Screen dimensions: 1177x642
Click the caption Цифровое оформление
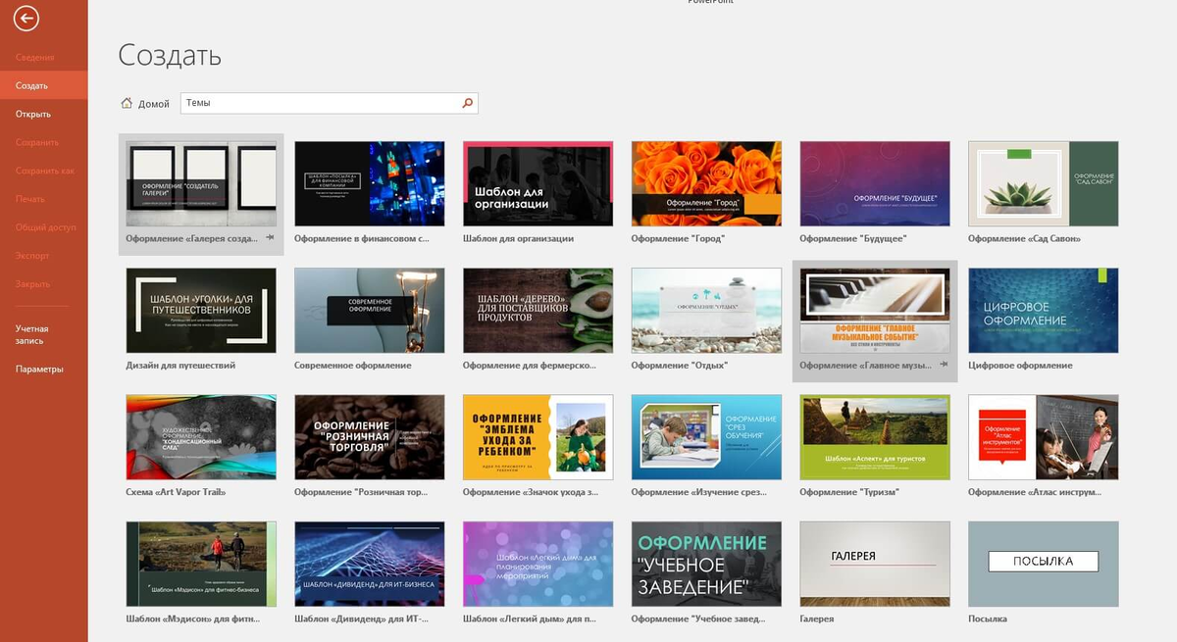tap(1020, 365)
